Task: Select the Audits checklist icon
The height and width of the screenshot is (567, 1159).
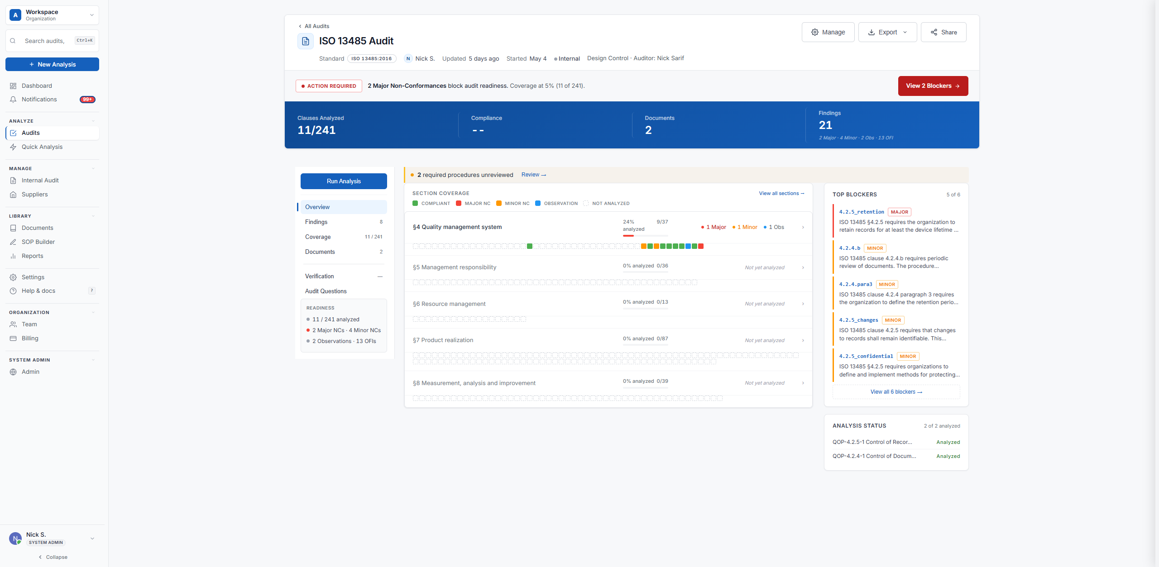Action: [x=13, y=133]
